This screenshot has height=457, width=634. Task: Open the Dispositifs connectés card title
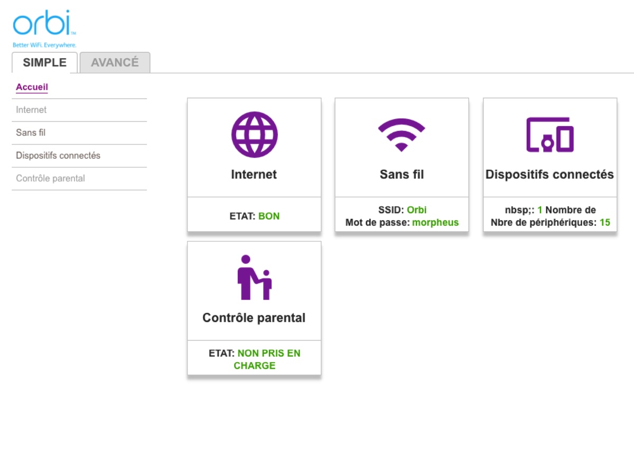pos(550,174)
